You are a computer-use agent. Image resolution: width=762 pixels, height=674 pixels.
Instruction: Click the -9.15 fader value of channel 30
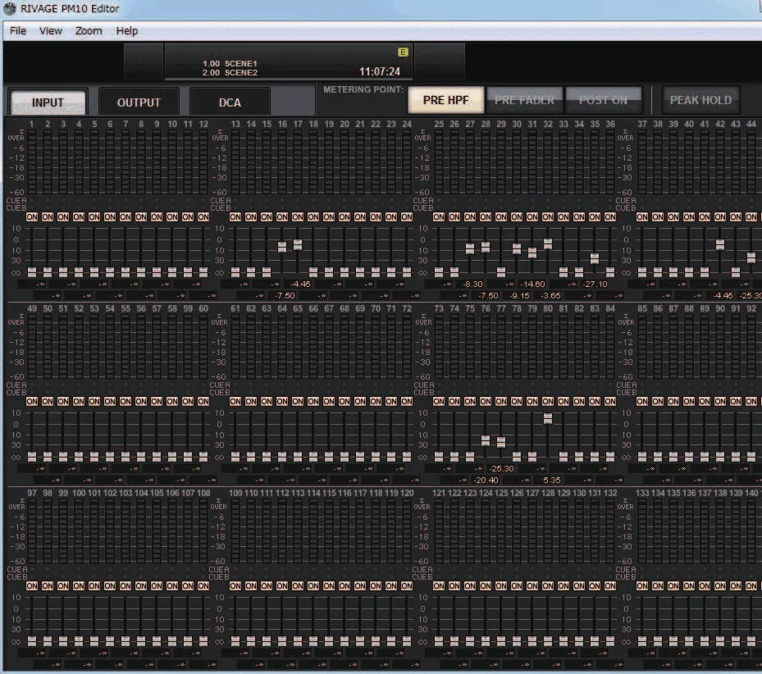point(519,295)
